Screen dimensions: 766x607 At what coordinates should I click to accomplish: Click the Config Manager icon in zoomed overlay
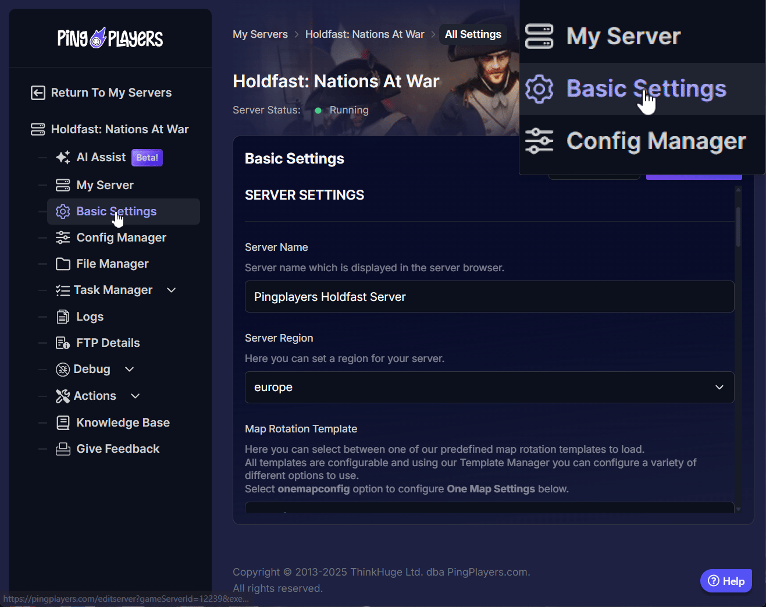539,141
